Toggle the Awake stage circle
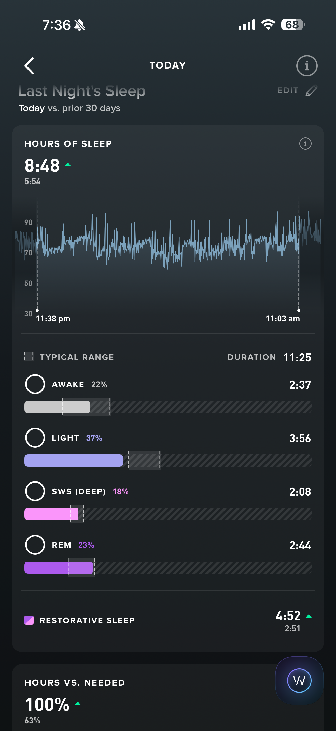336x731 pixels. [35, 384]
